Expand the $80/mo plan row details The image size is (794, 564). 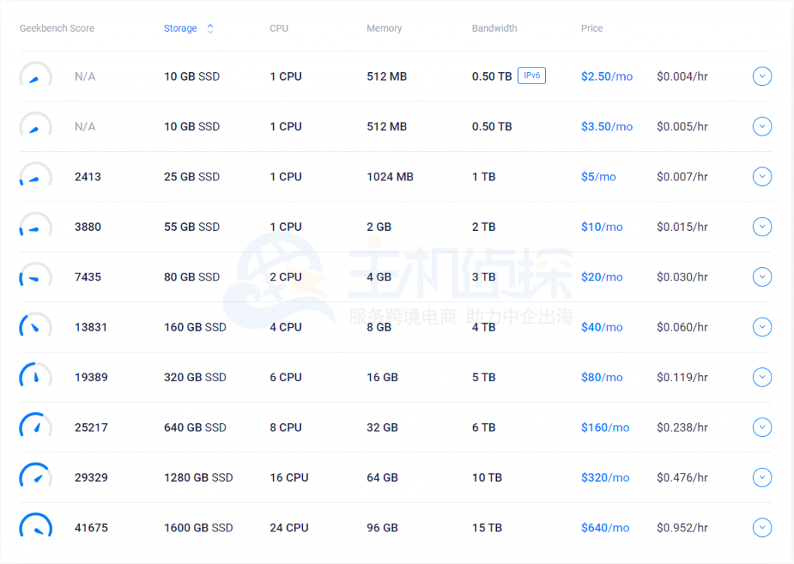pos(762,377)
